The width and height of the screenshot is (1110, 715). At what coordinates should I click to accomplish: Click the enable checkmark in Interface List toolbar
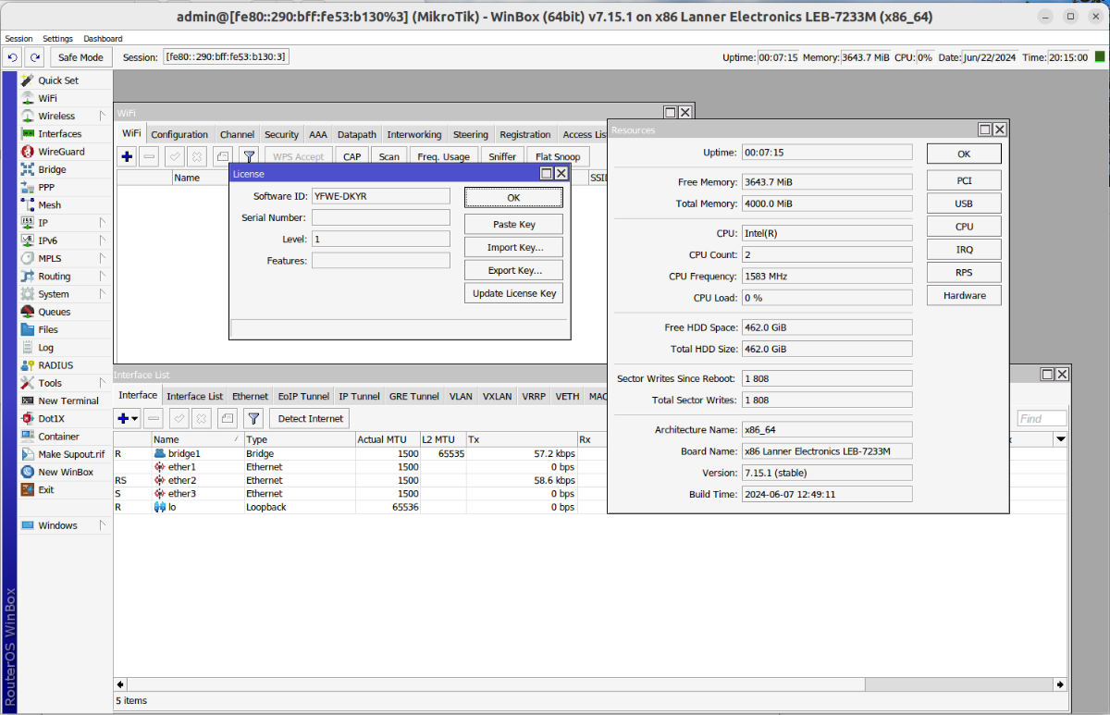pyautogui.click(x=179, y=418)
